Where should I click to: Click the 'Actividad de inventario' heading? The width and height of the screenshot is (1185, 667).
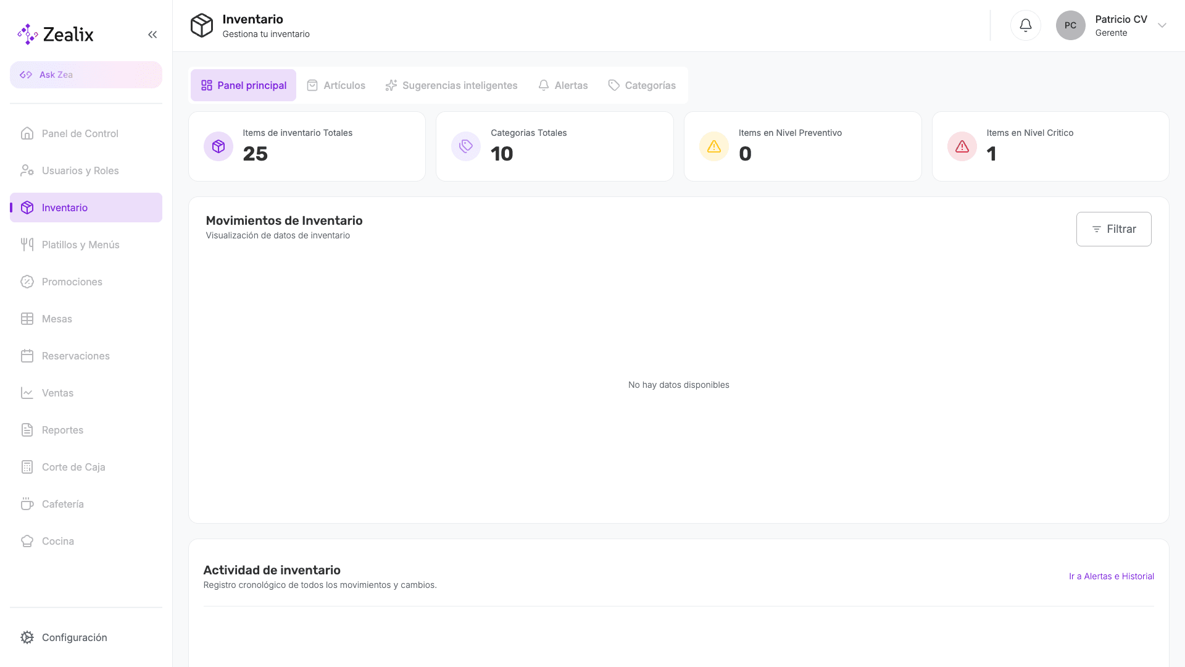click(x=272, y=570)
